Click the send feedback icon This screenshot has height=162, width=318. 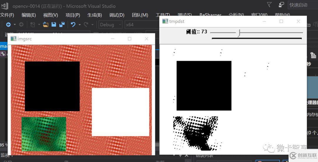281,5
